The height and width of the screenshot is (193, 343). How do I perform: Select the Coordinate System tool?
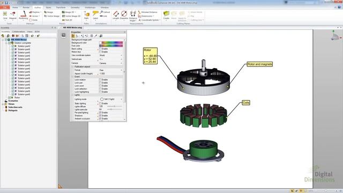(x=149, y=20)
